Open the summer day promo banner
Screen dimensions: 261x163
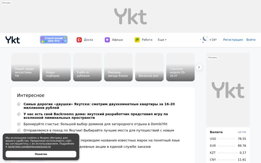(x=54, y=39)
